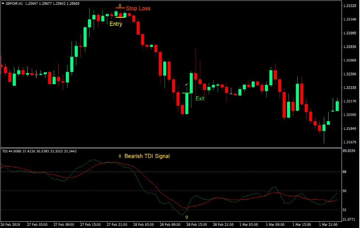Click the checkmark icon above the Exit label
The image size is (360, 228).
[187, 84]
